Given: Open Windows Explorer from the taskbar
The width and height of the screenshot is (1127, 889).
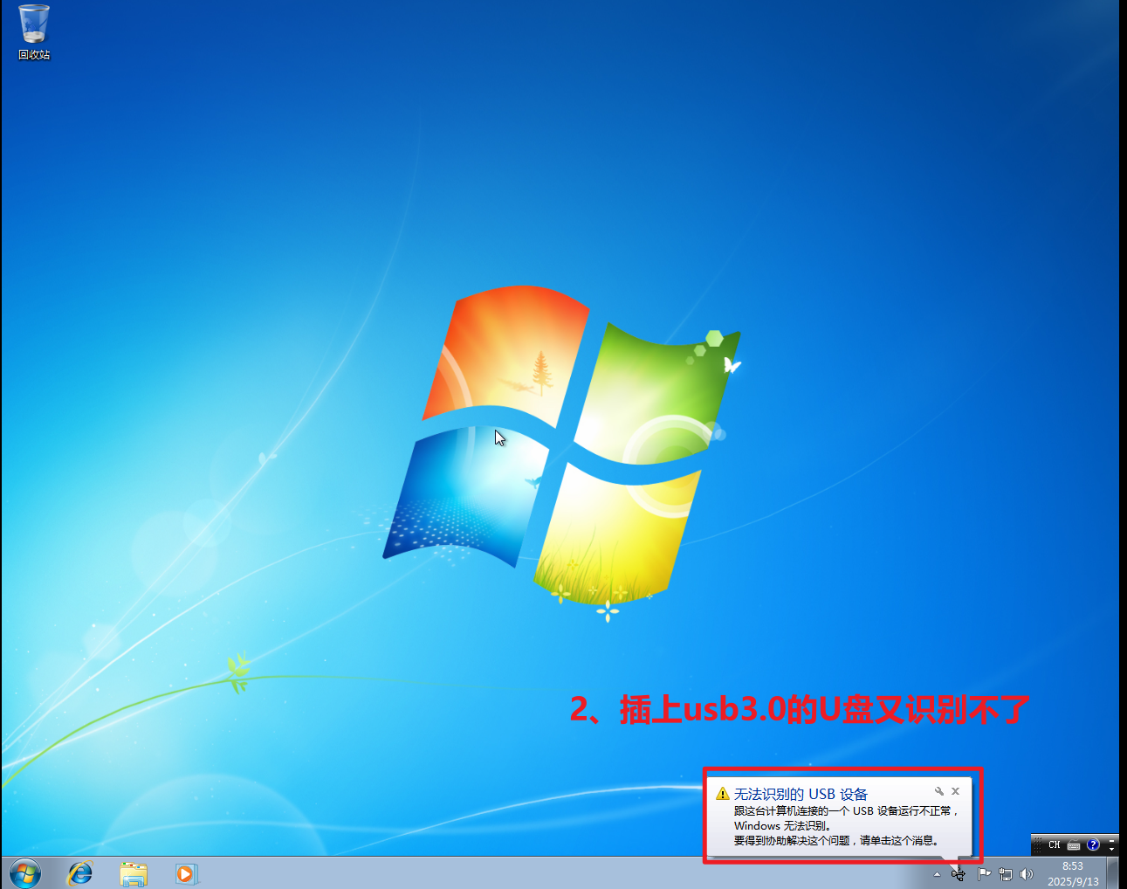Looking at the screenshot, I should (134, 873).
